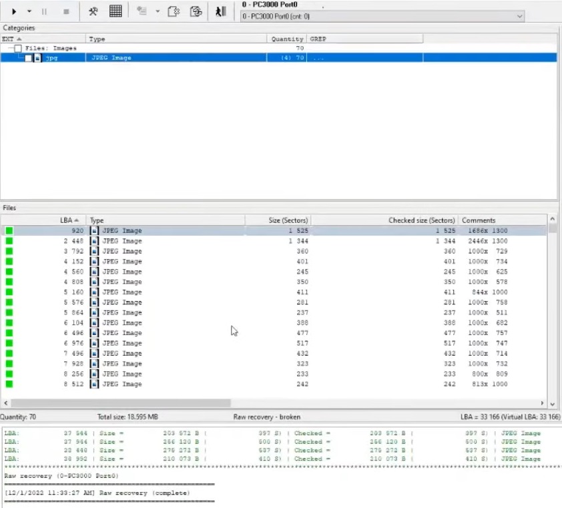Check the Files: Images category checkbox
The image size is (562, 508).
18,49
